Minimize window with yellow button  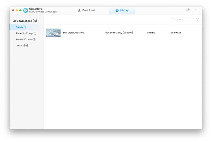[17, 10]
